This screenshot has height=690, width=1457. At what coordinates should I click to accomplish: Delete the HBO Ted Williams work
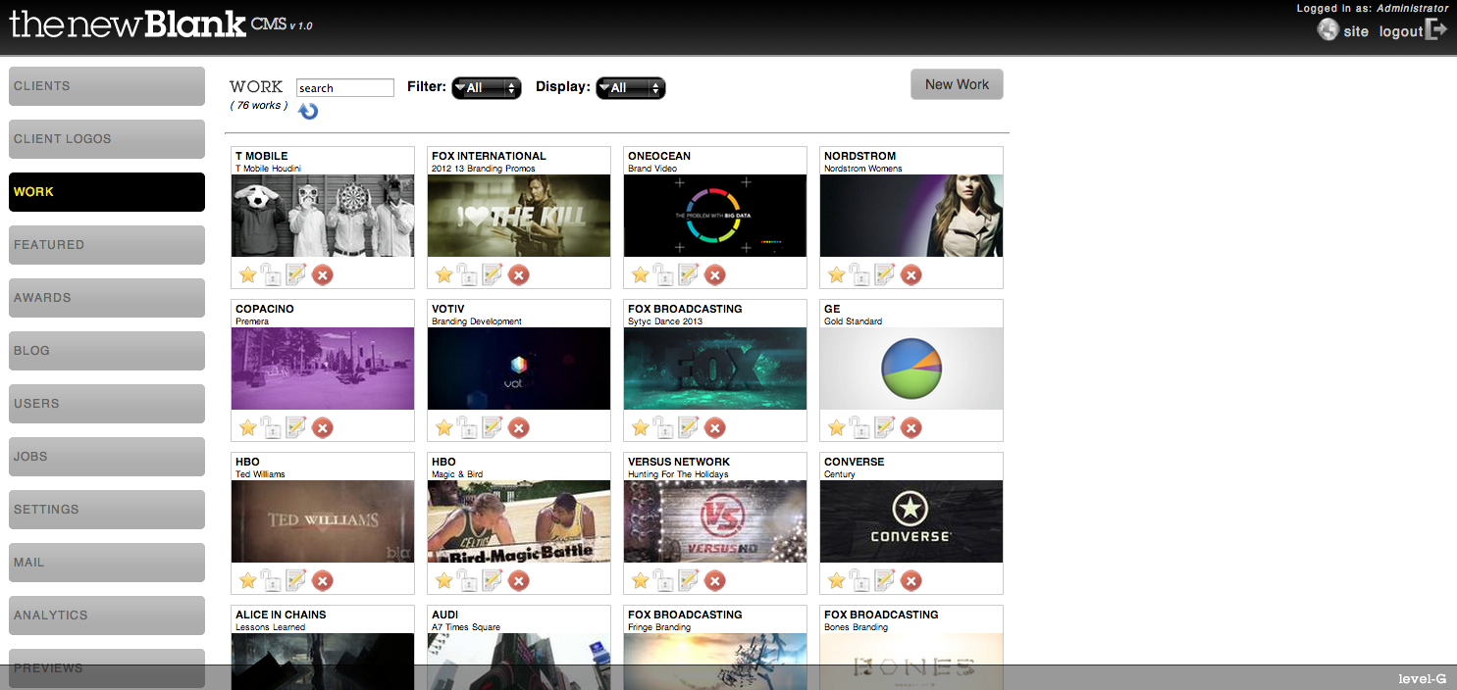click(x=323, y=580)
